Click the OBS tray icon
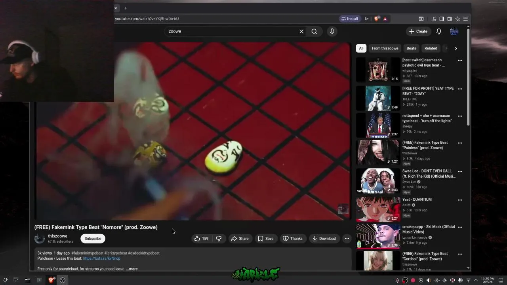507x285 pixels. click(x=405, y=280)
